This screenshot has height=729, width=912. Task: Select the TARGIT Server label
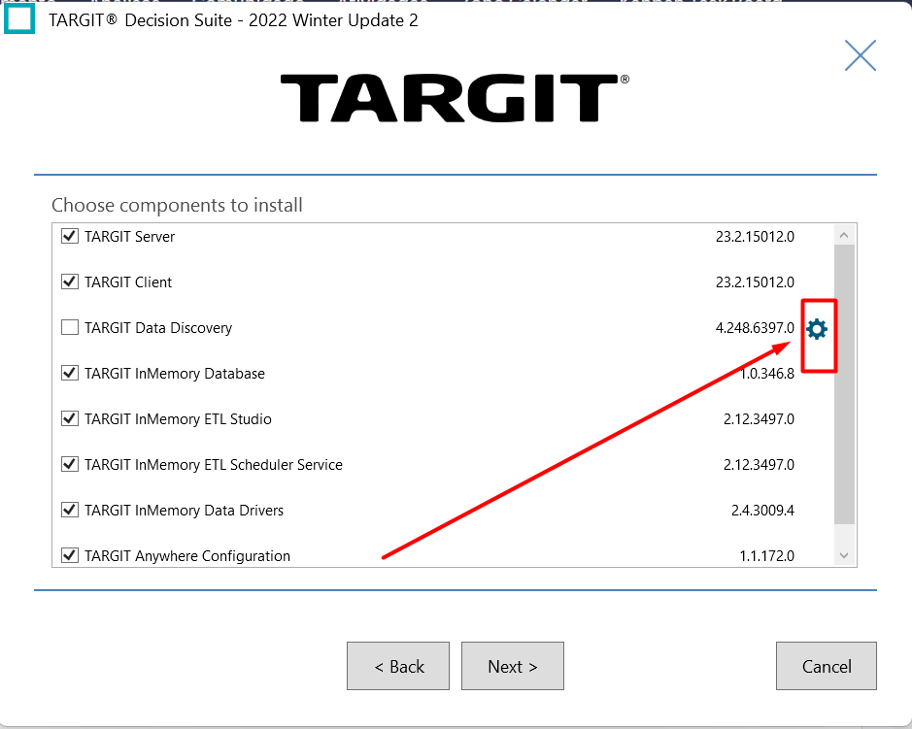coord(130,237)
